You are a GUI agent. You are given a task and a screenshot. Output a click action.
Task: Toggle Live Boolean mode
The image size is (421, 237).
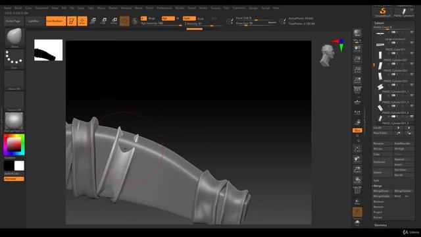tap(56, 21)
